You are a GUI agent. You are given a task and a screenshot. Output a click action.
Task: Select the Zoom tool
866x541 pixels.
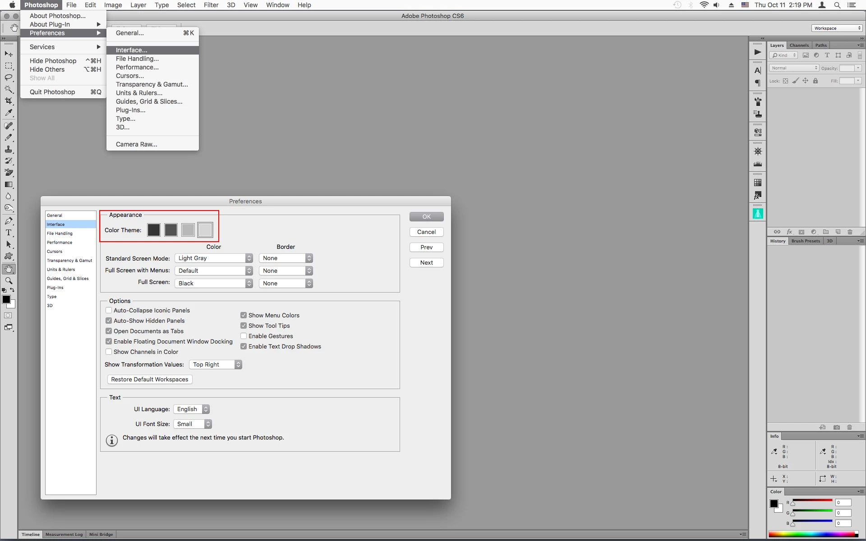point(9,280)
